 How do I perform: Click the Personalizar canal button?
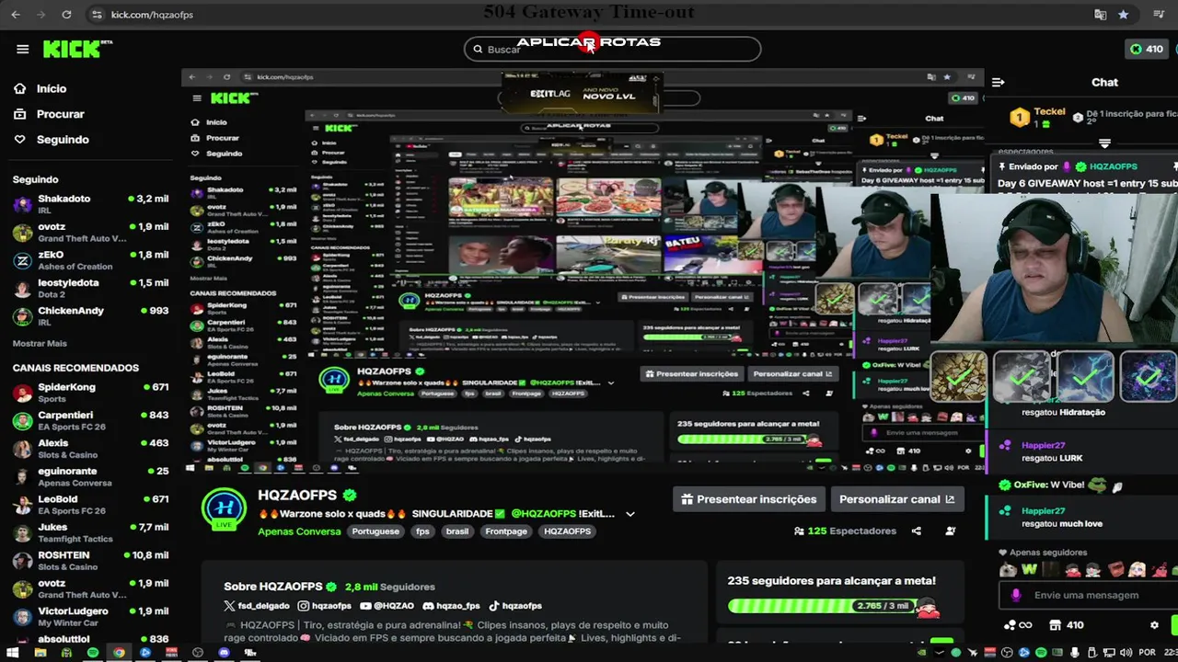896,499
